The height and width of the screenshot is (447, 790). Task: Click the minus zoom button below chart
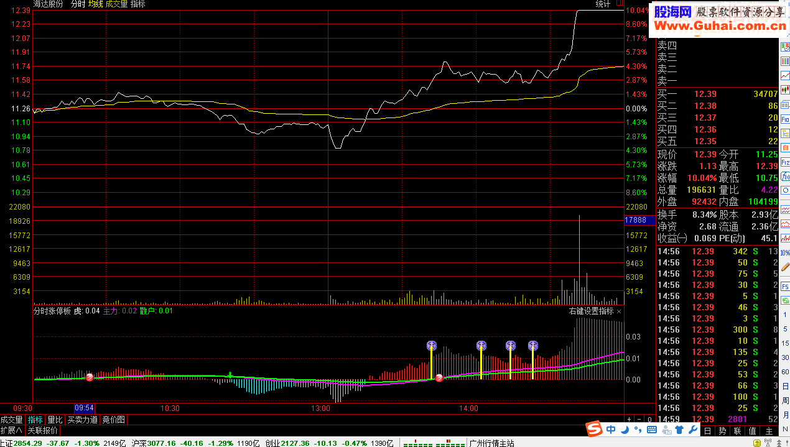(639, 420)
